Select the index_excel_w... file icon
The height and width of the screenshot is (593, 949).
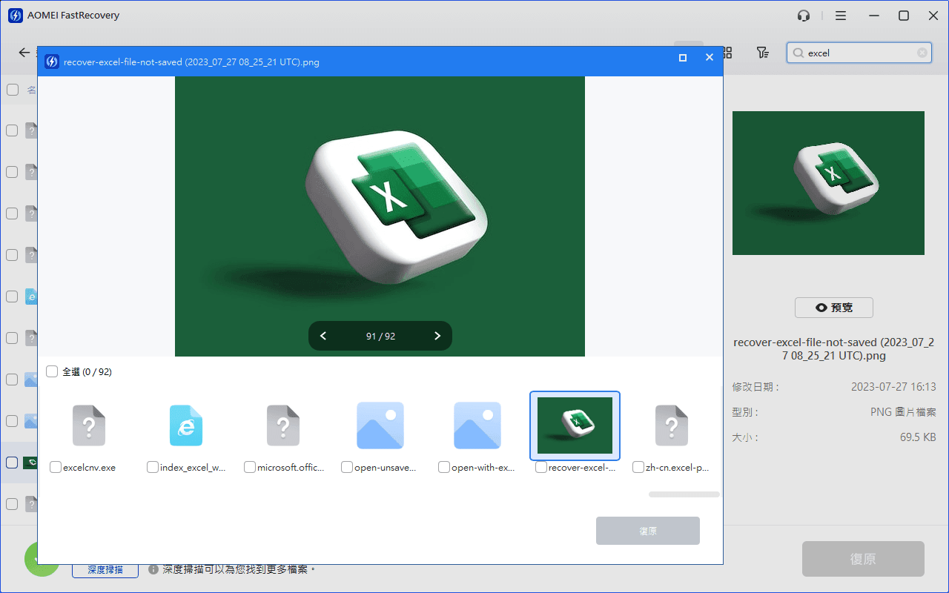(x=186, y=425)
